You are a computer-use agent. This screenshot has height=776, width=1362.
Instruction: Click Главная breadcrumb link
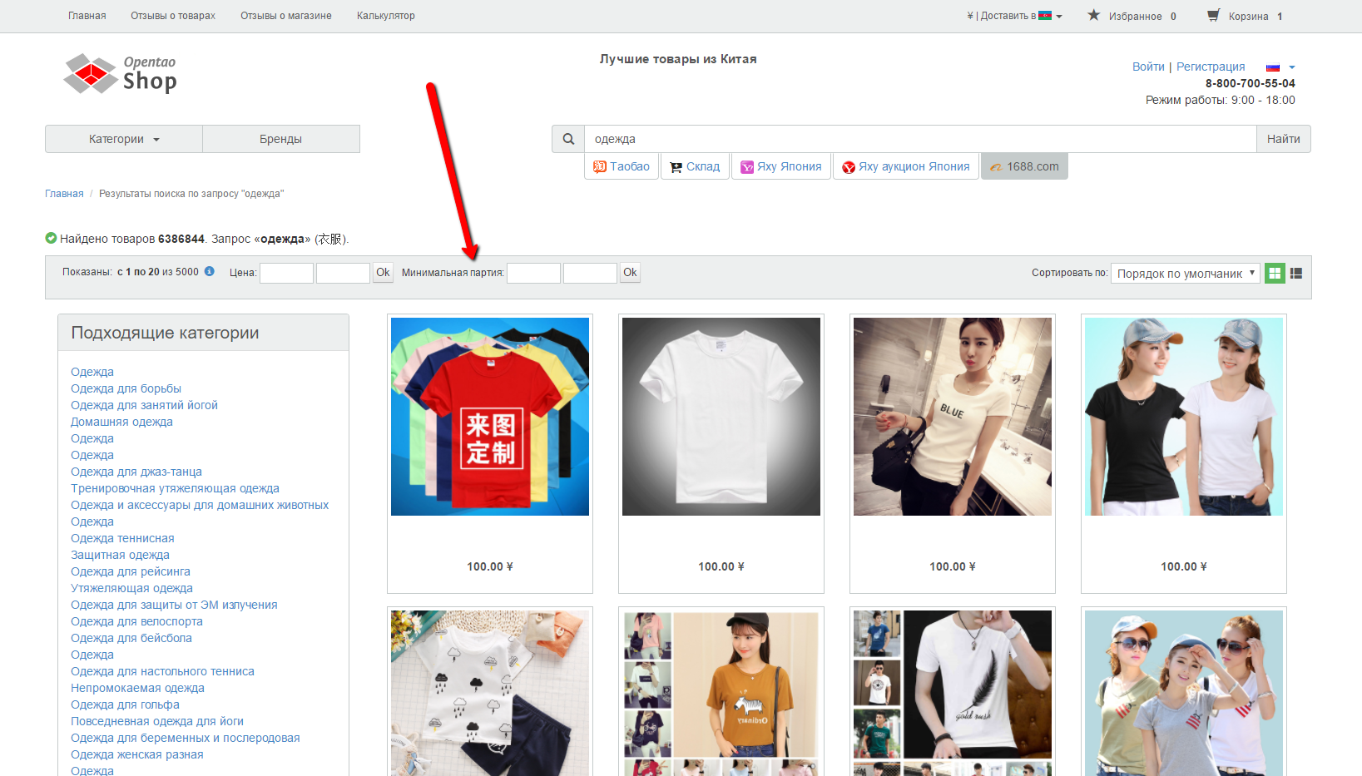[x=64, y=194]
